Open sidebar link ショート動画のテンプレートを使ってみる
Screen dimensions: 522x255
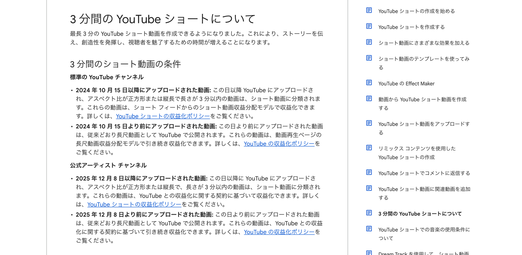point(424,63)
